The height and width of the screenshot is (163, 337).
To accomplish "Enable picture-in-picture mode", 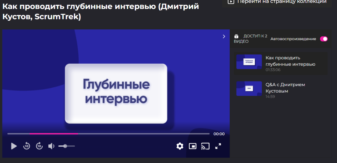I will 193,146.
